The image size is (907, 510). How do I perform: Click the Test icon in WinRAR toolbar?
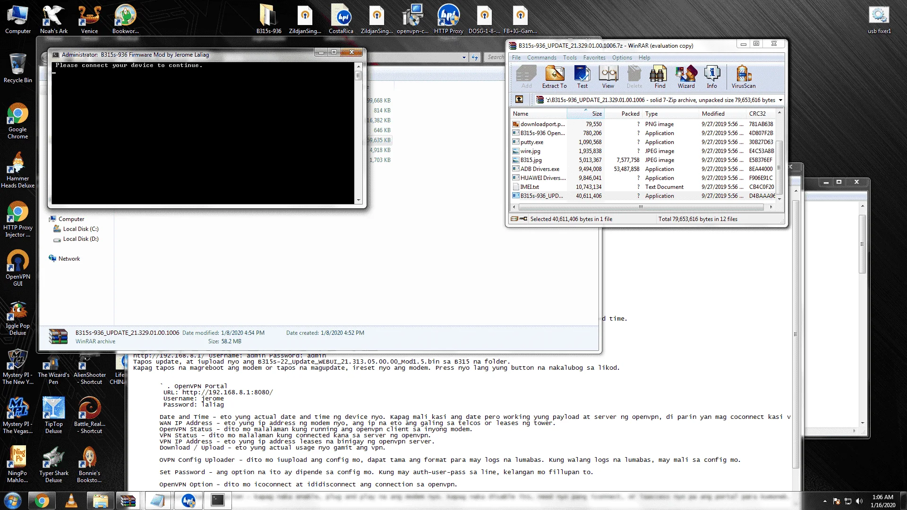click(582, 77)
